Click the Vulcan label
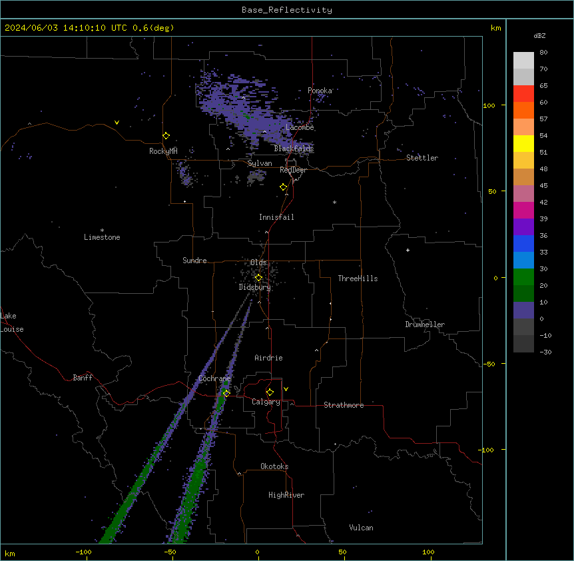The width and height of the screenshot is (574, 561). 362,528
